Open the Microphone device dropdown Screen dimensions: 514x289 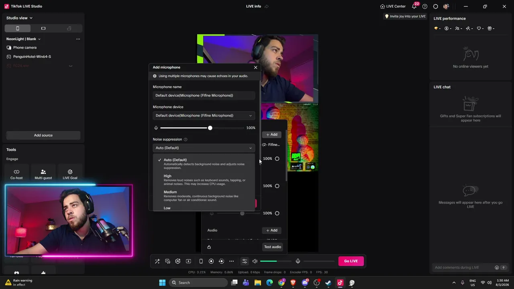pos(204,116)
